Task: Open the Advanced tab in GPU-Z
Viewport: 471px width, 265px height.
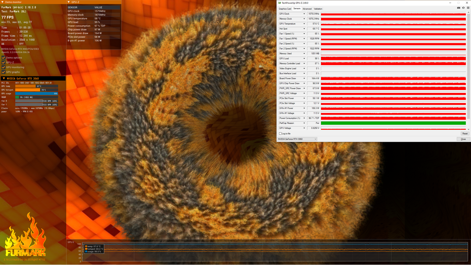Action: coord(307,9)
